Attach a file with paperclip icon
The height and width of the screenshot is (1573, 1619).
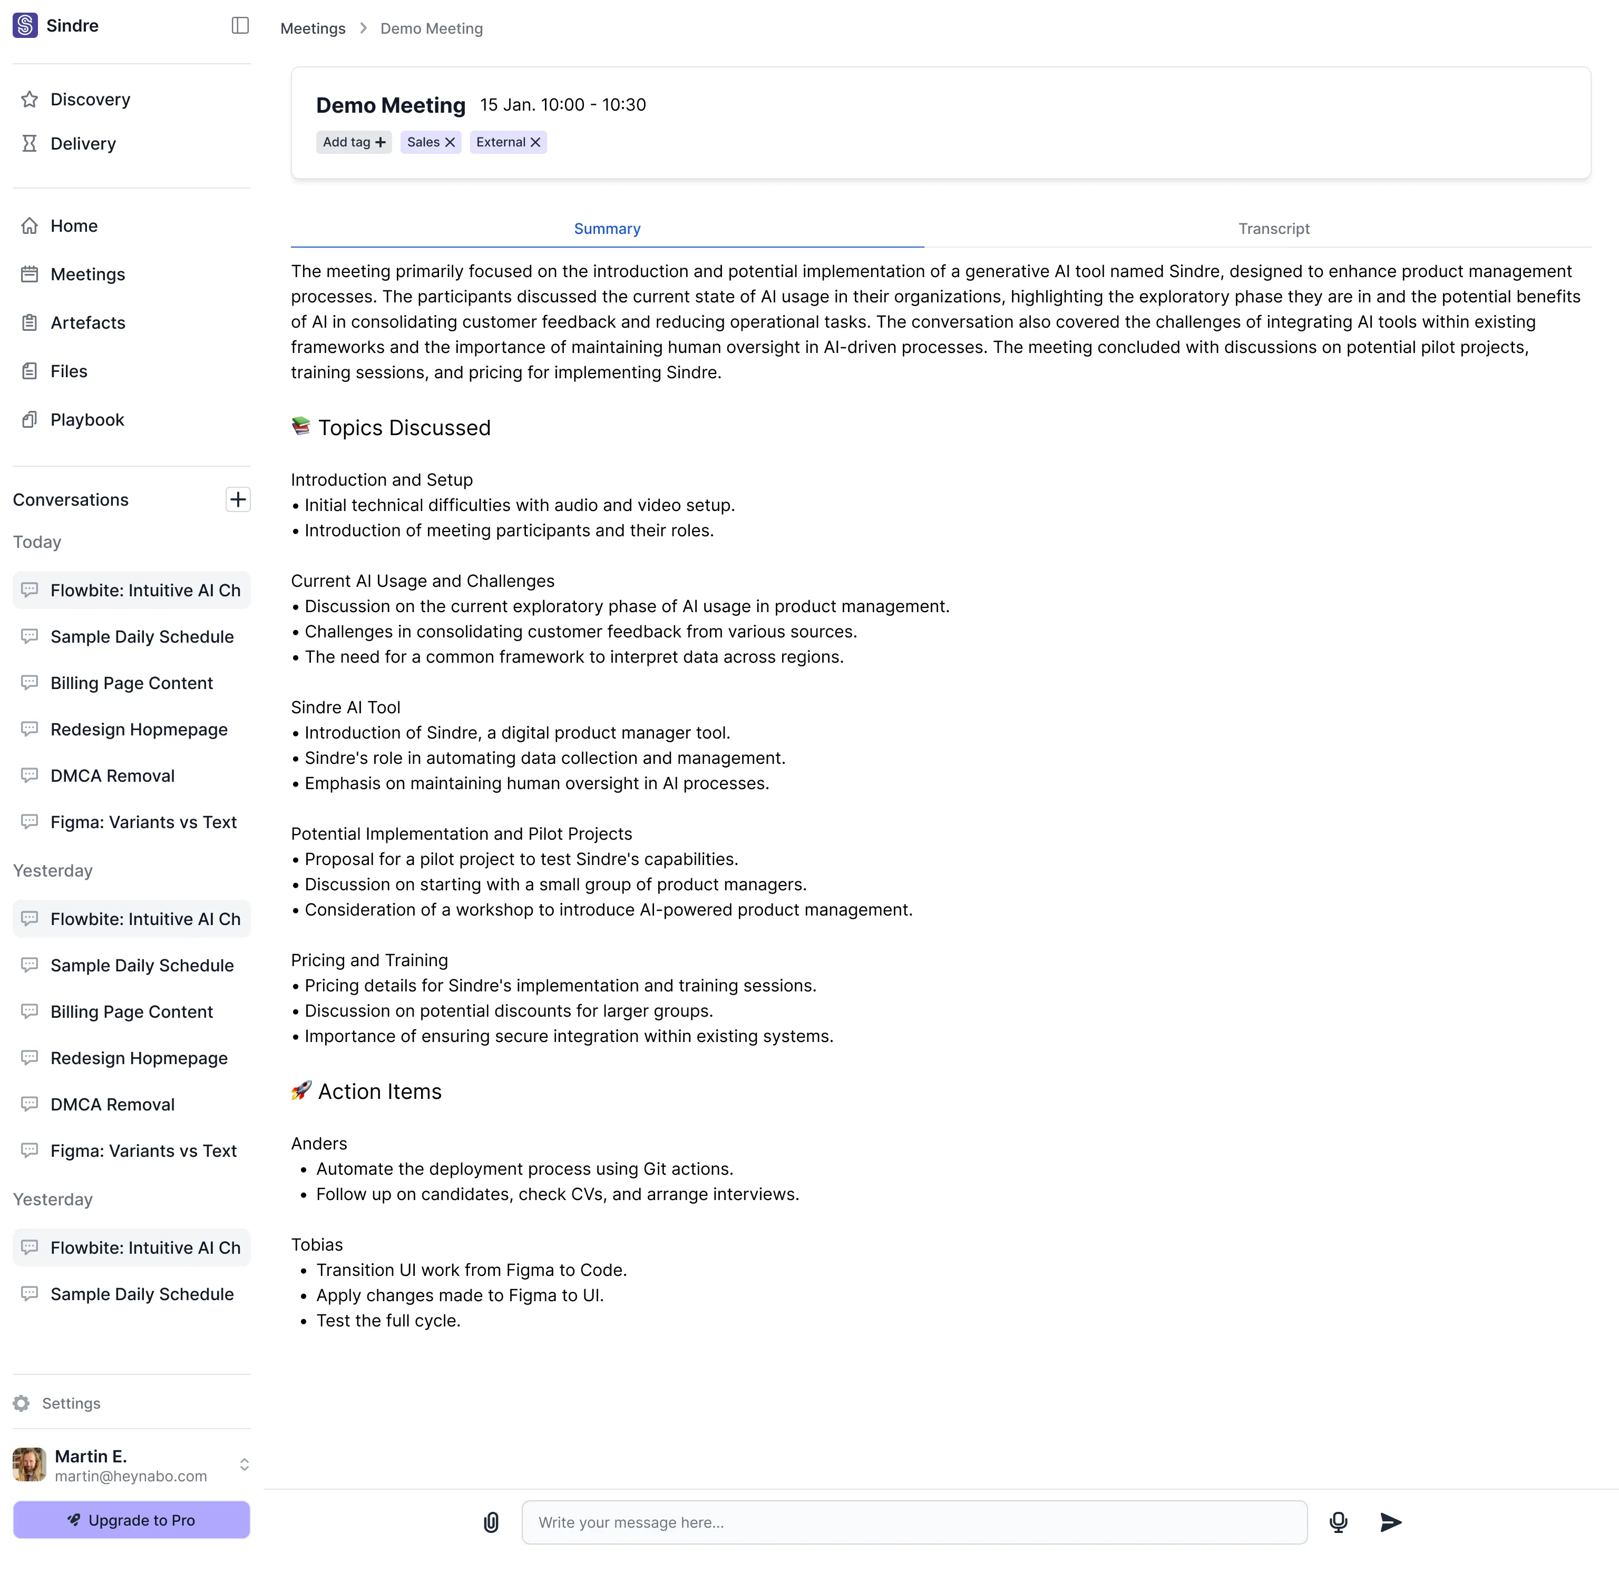pyautogui.click(x=491, y=1522)
